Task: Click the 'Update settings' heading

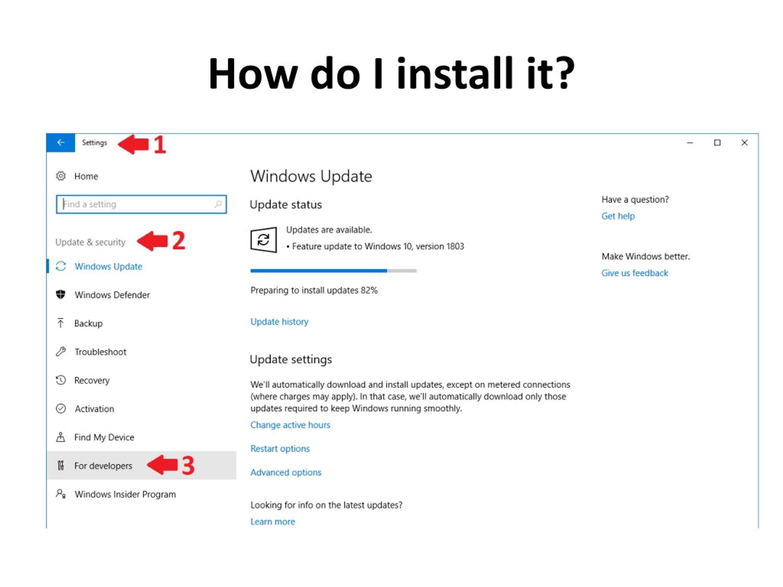Action: pos(291,360)
